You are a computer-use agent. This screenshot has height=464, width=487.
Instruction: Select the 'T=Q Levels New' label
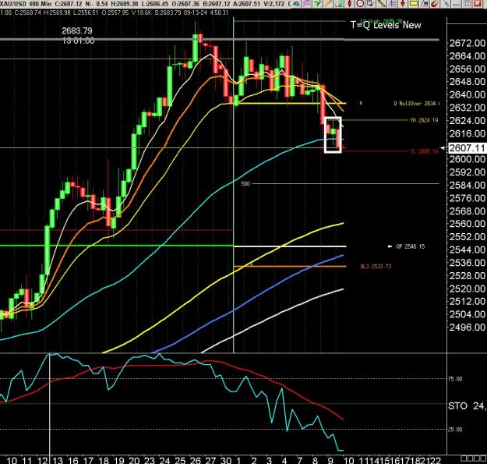tap(386, 25)
